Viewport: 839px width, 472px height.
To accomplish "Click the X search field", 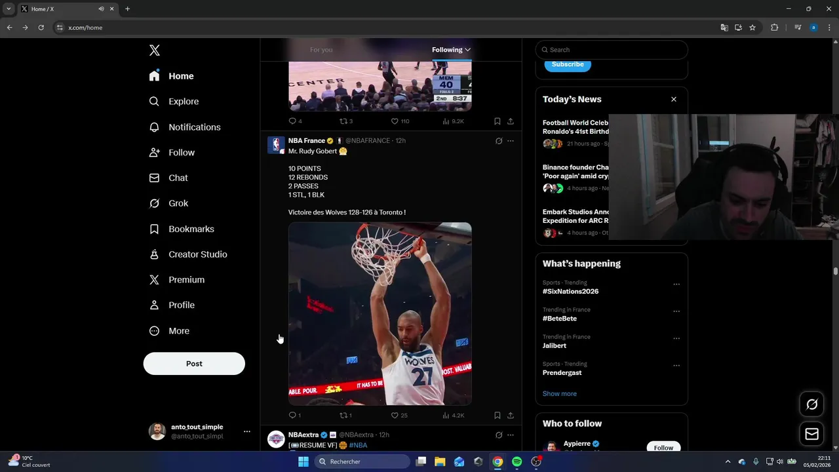I will tap(612, 50).
